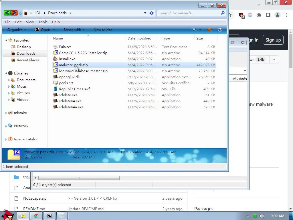
Task: Click the magnifier icon in Search Downloads
Action: point(223,13)
